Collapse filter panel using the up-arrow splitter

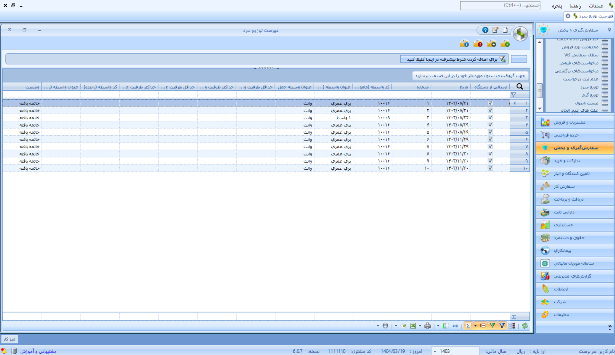[x=266, y=68]
